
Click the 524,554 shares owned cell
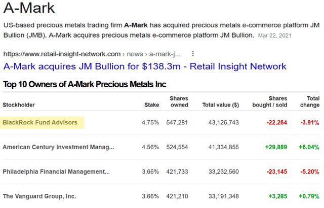point(177,147)
